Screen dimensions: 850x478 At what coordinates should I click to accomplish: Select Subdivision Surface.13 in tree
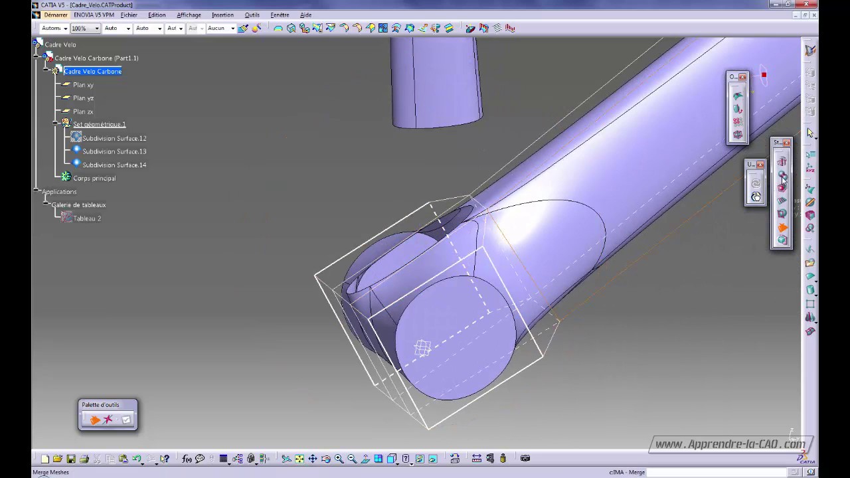[x=114, y=151]
